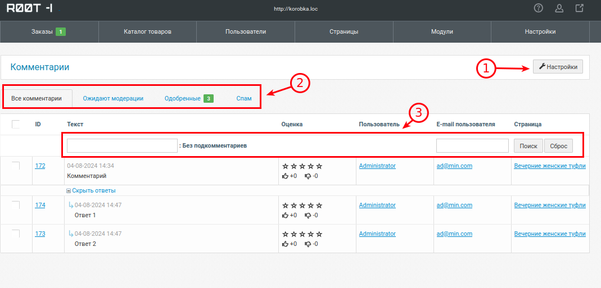
Task: Click ad@min.com email of comment 174
Action: pyautogui.click(x=455, y=205)
